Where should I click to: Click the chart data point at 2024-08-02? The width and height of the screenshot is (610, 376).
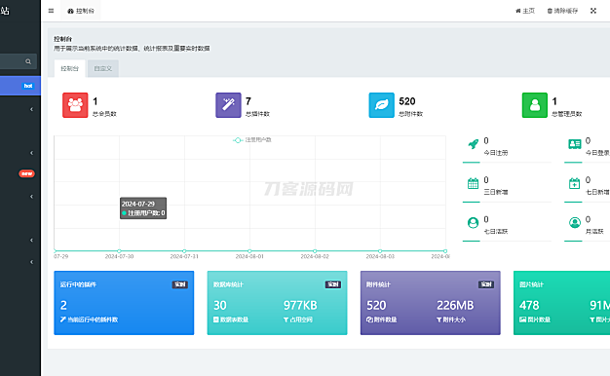315,251
